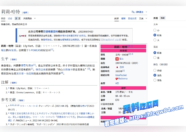Open 滑冰 link

click(x=31, y=65)
